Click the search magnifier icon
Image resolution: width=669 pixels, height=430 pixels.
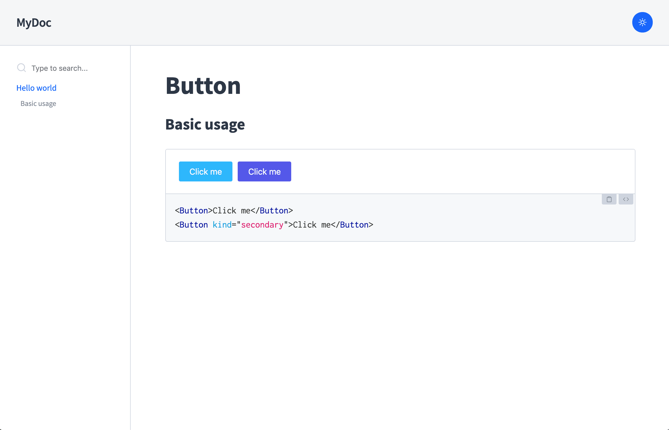tap(22, 68)
